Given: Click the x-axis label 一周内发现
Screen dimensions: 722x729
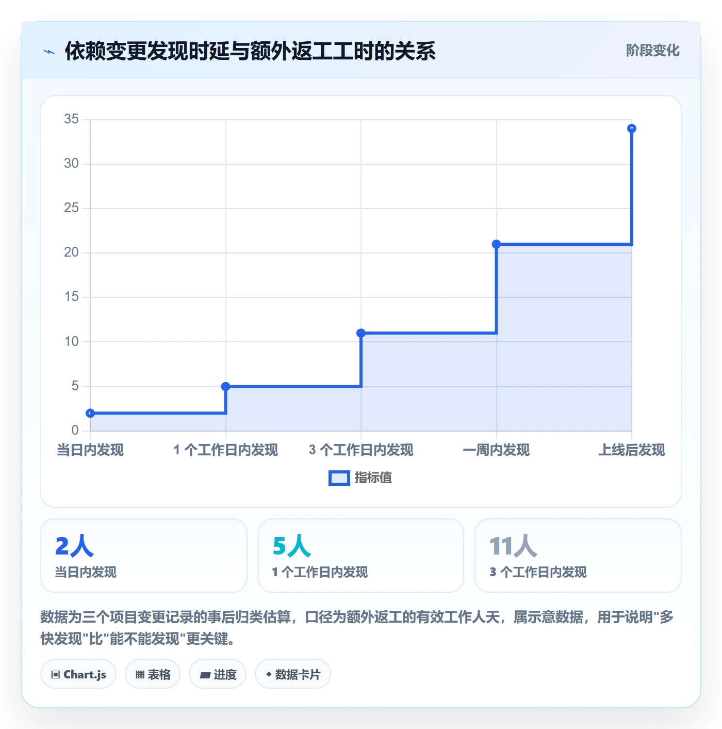Looking at the screenshot, I should 496,450.
